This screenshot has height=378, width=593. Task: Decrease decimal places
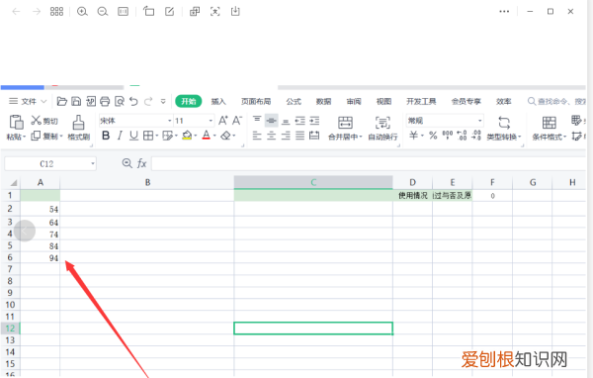click(476, 136)
